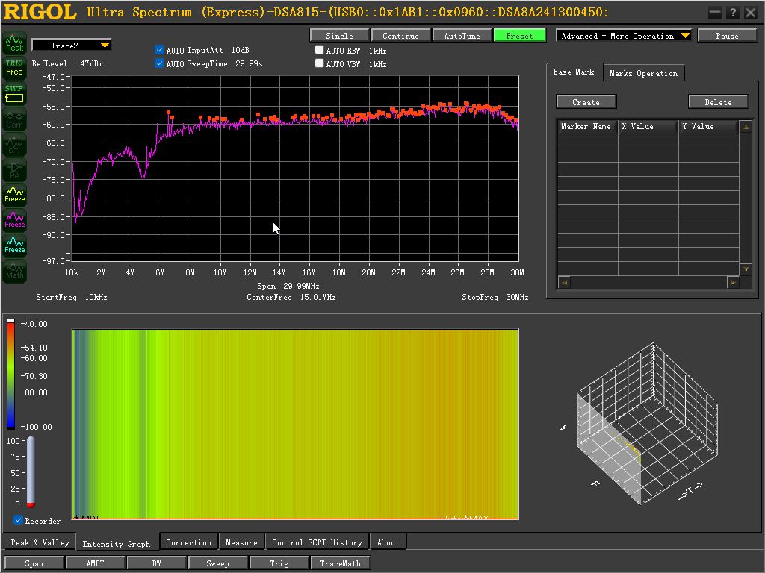Click the magenta trace Freeze icon
The width and height of the screenshot is (765, 573).
click(x=15, y=220)
